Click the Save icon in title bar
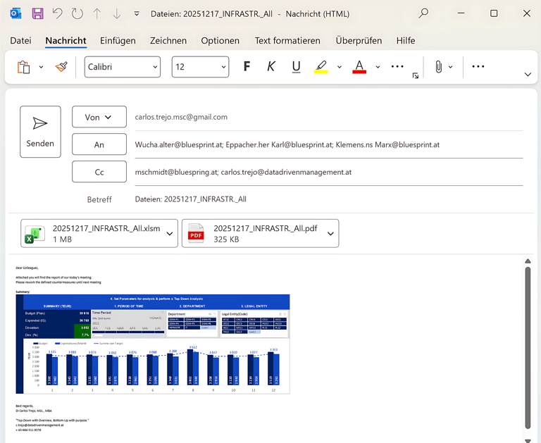Image resolution: width=541 pixels, height=443 pixels. click(x=37, y=13)
